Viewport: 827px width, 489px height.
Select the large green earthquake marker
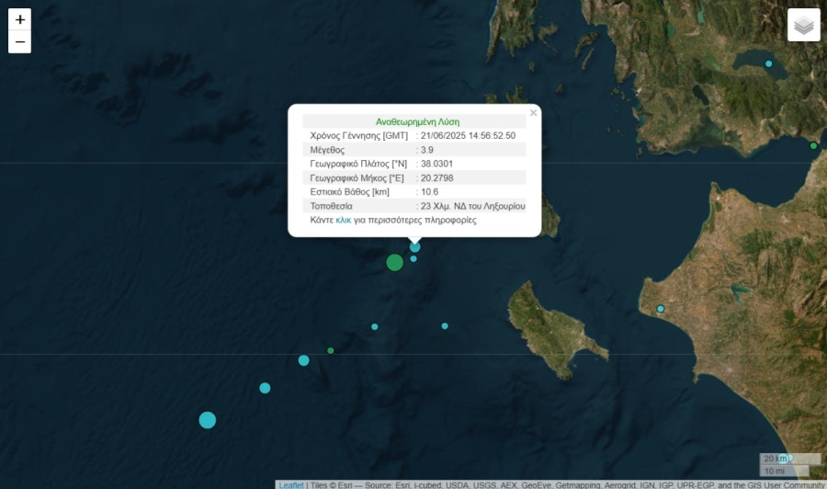pyautogui.click(x=394, y=262)
